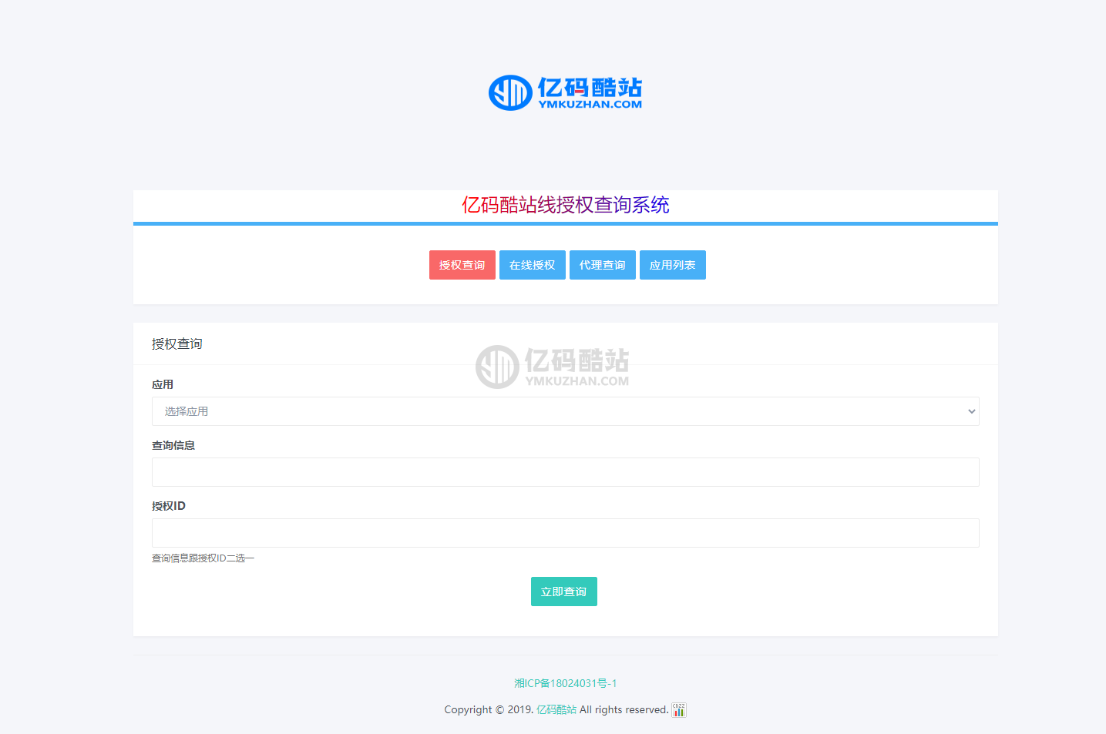Click the 应用 field label

point(163,384)
